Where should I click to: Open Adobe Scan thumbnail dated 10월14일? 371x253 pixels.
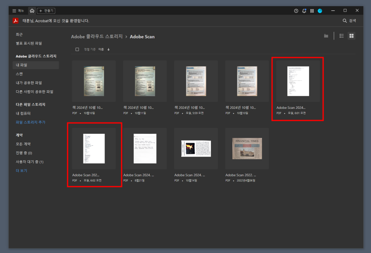(x=196, y=148)
